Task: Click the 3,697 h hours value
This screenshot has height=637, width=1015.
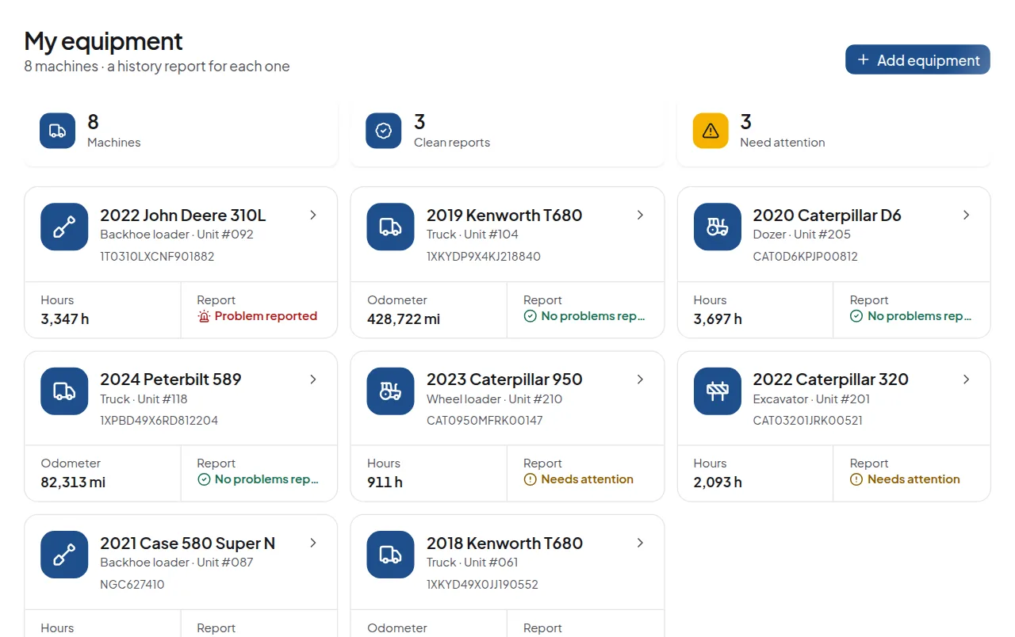Action: pos(718,319)
